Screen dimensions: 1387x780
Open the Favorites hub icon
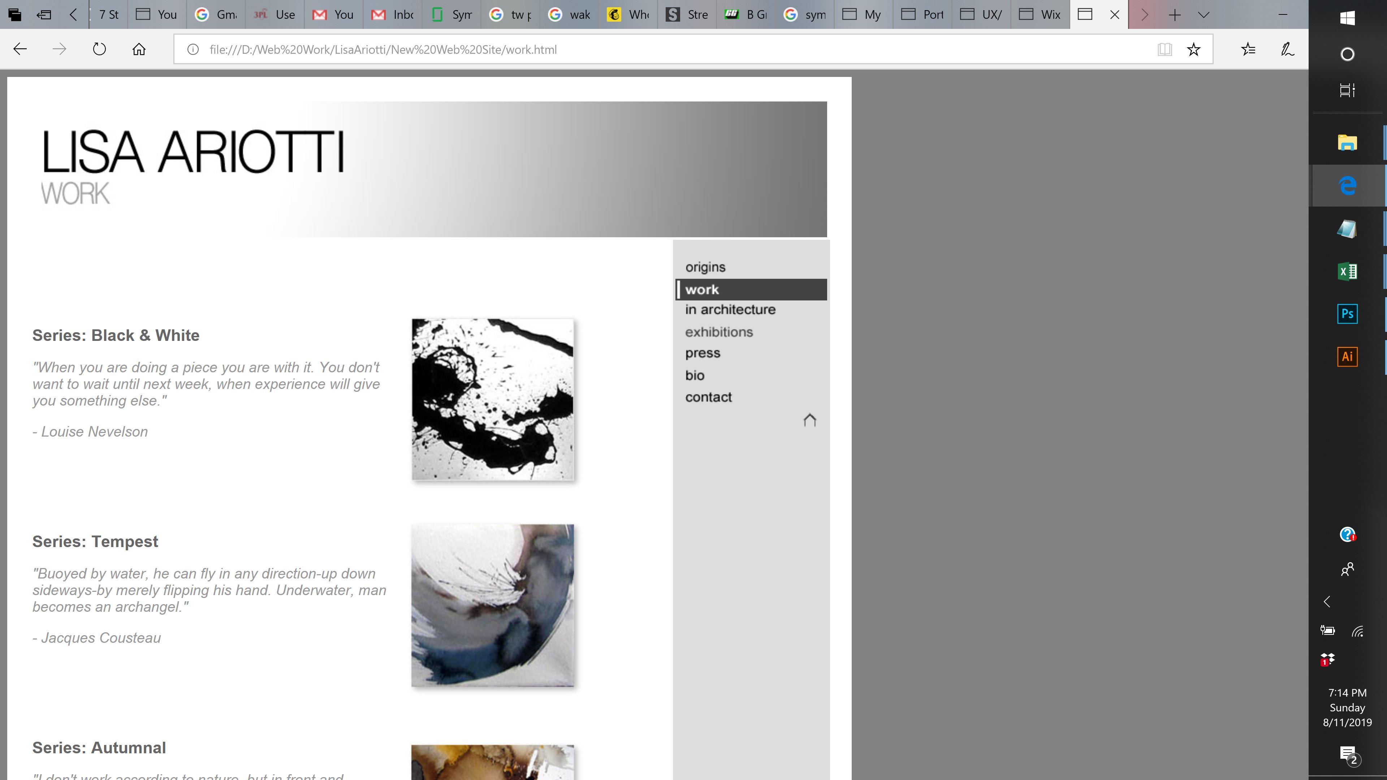(1248, 49)
